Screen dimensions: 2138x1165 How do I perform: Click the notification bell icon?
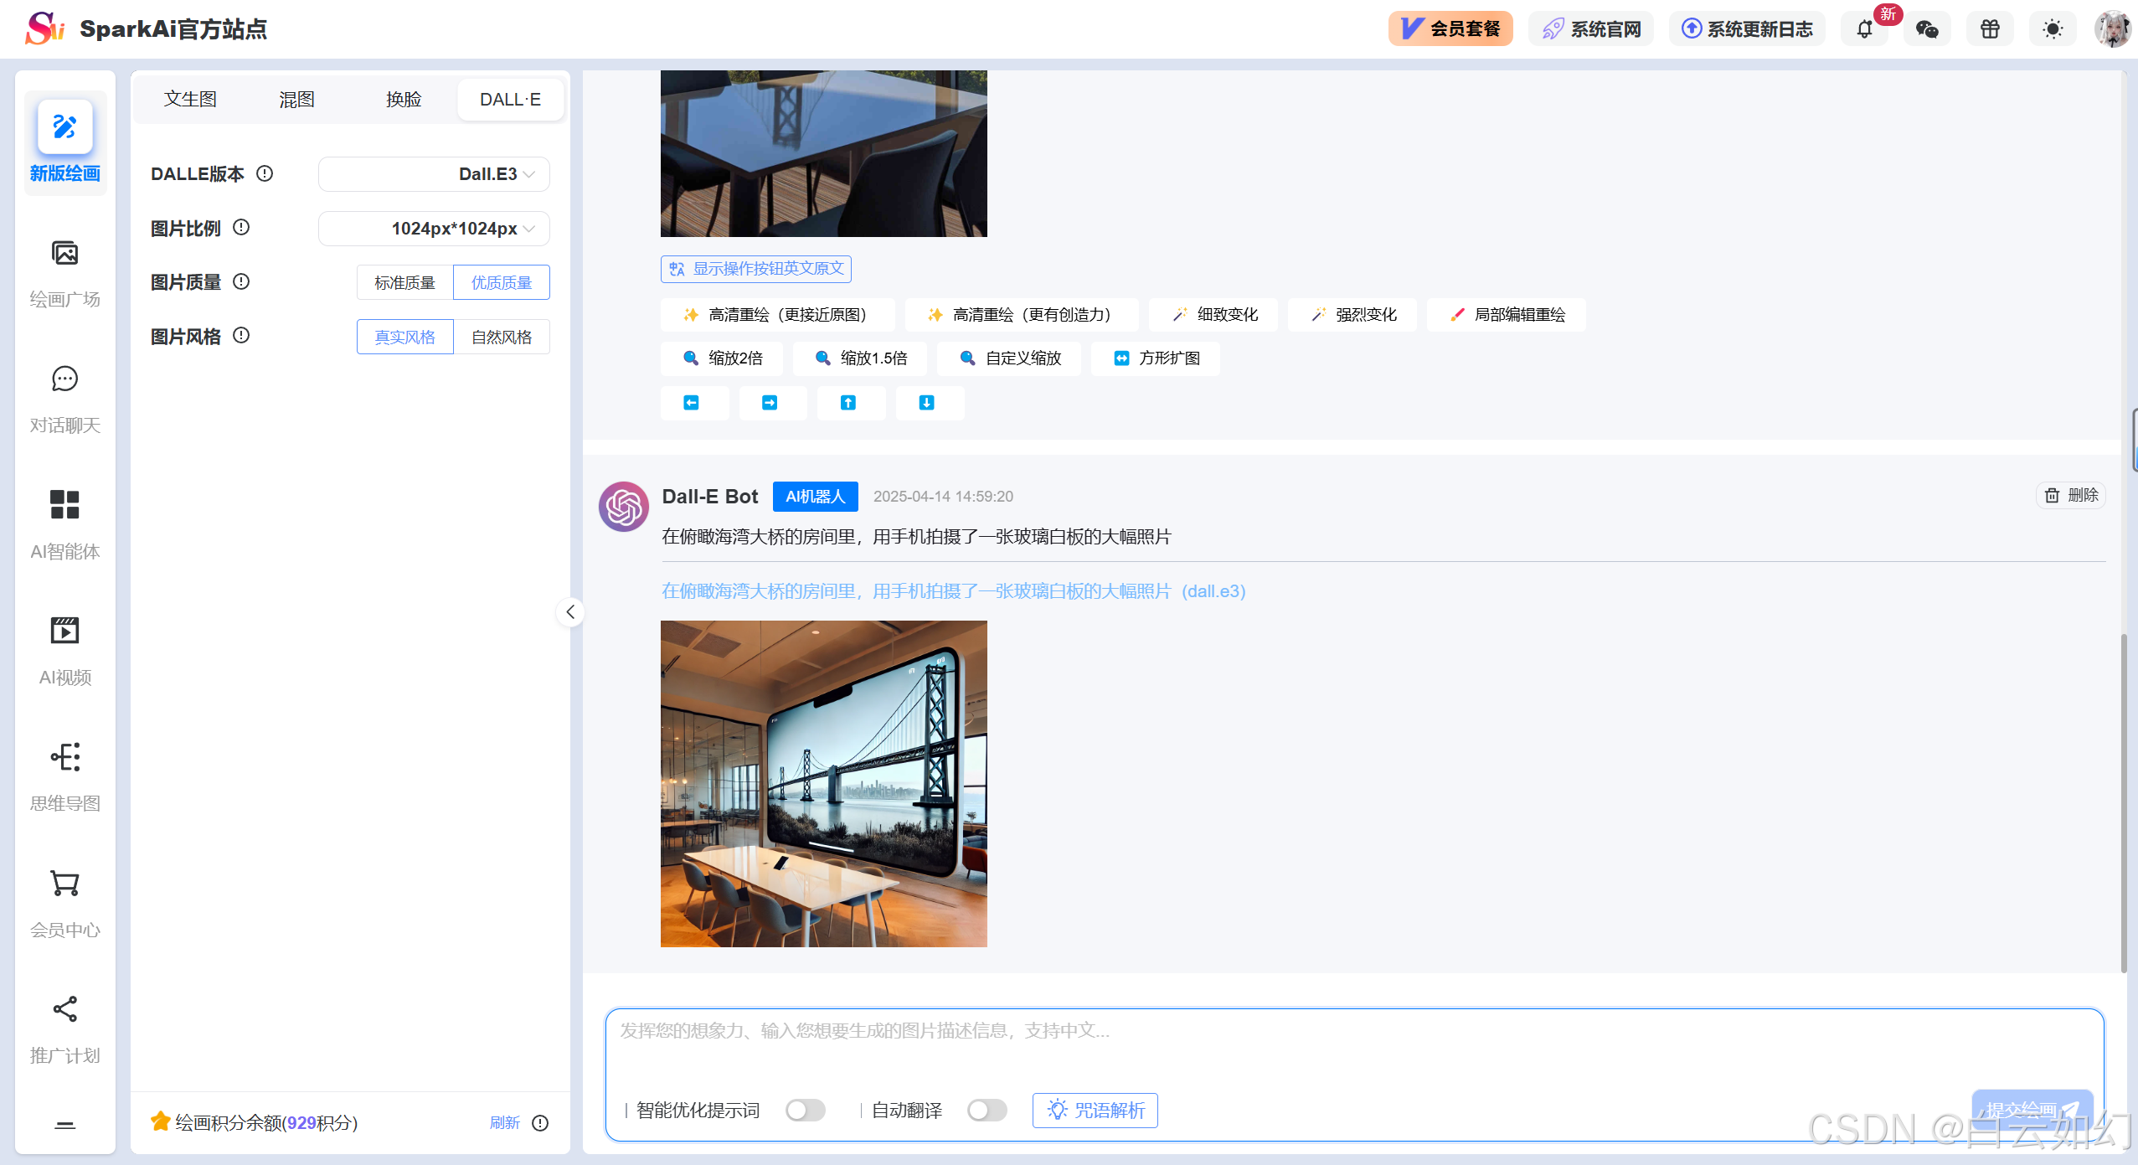click(1864, 29)
